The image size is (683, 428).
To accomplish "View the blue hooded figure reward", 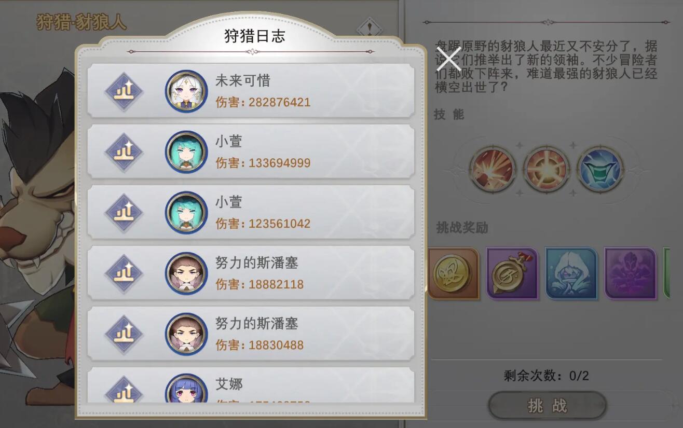I will (x=571, y=273).
